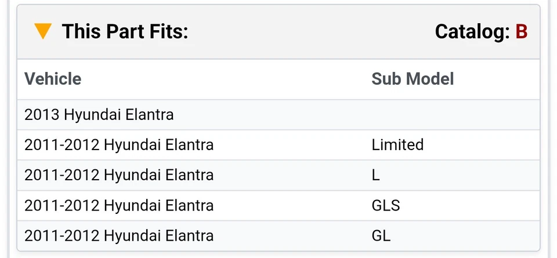Image resolution: width=557 pixels, height=258 pixels.
Task: Click 2011-2012 Hyundai Elantra text beside GLS
Action: (119, 205)
